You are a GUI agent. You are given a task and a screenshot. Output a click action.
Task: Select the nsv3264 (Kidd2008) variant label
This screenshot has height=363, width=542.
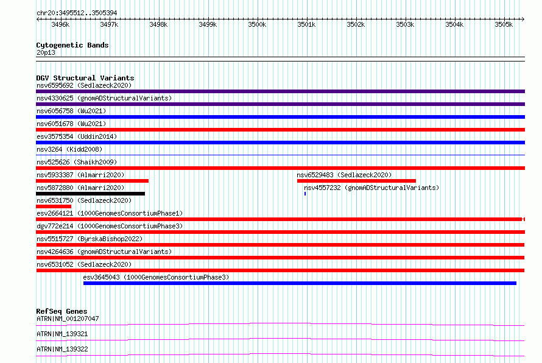pos(69,149)
